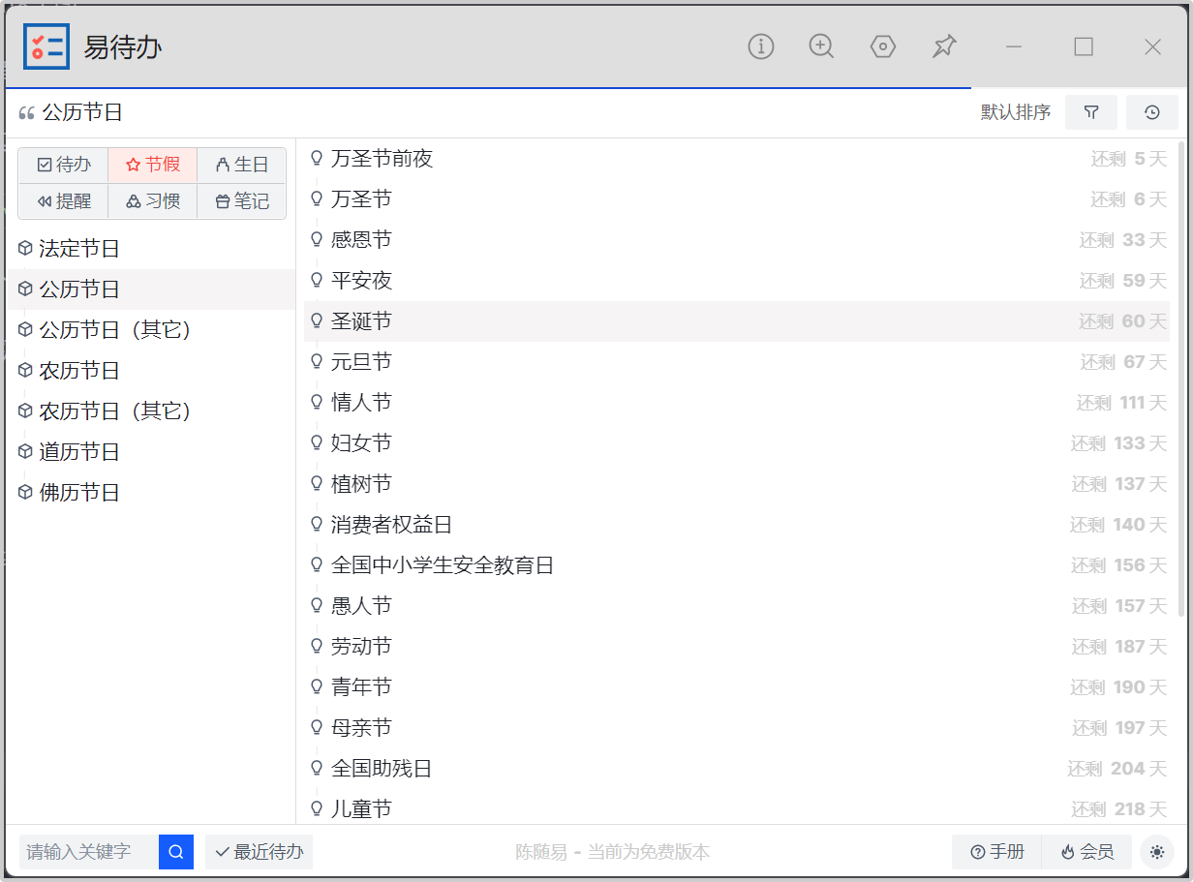
Task: Toggle theme with the sun icon
Action: coord(1156,852)
